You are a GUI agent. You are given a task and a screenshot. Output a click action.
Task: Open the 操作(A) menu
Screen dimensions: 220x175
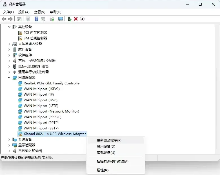coord(24,12)
